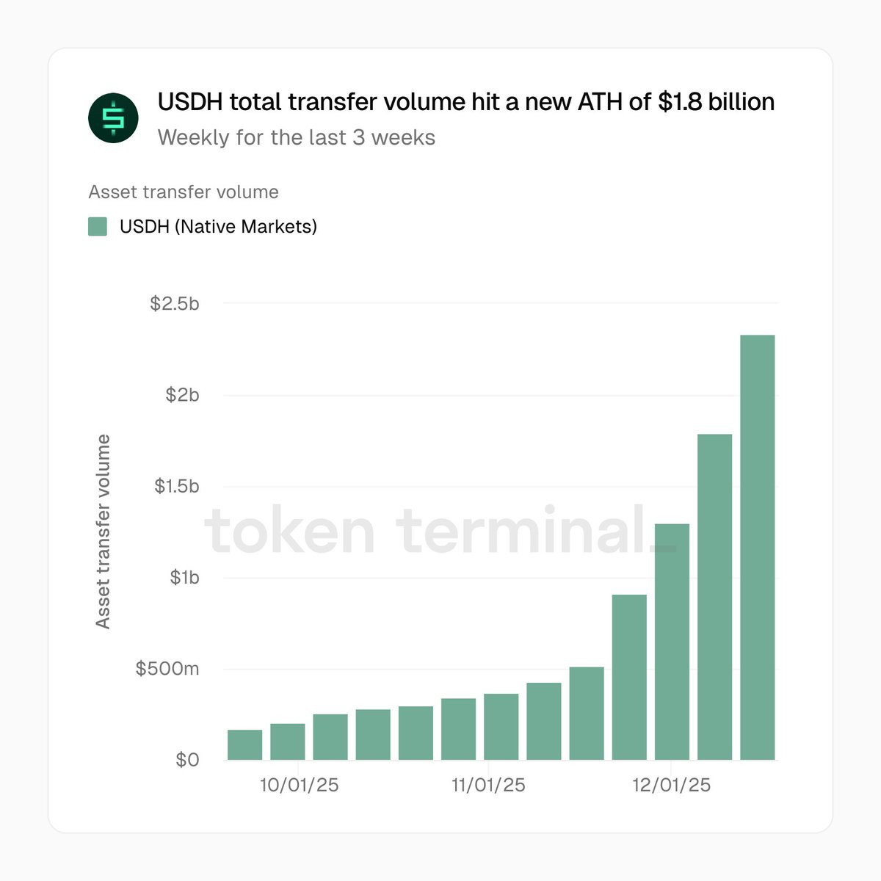Click the 12/01/25 x-axis date label

(672, 785)
